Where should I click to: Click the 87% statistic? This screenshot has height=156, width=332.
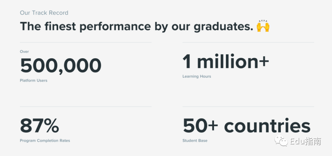(39, 126)
